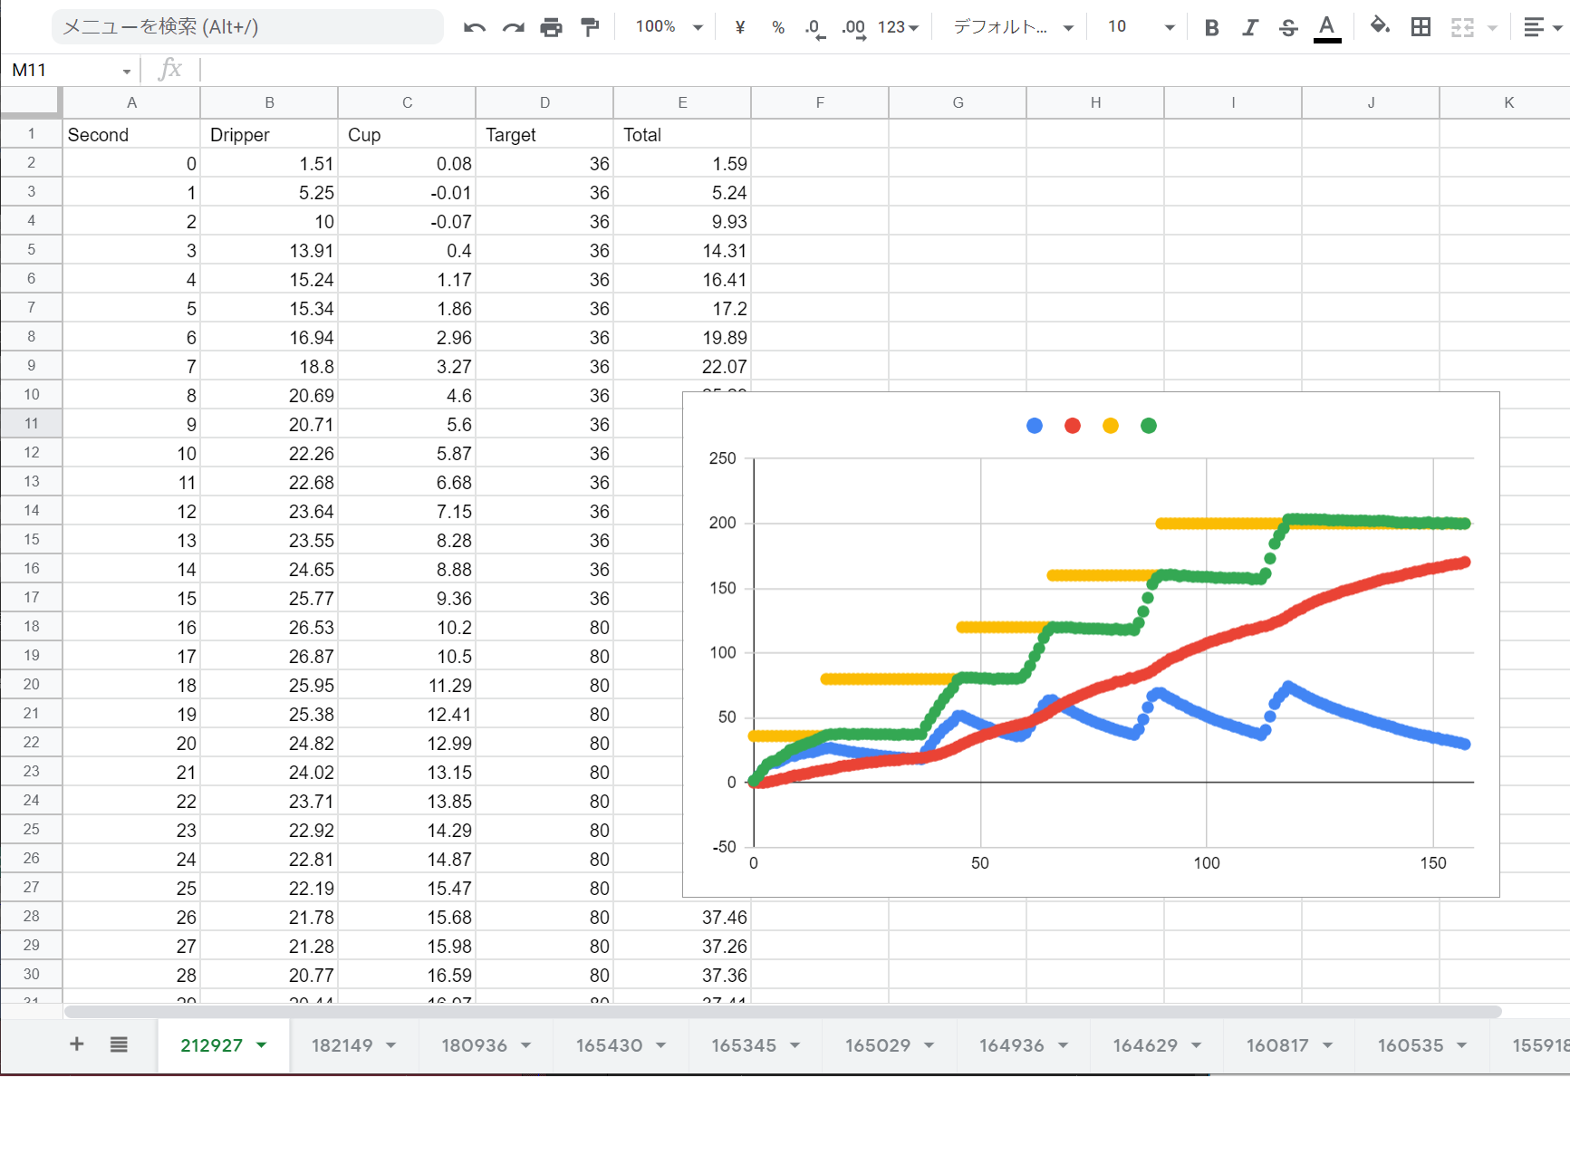This screenshot has height=1174, width=1570.
Task: Format selection as yen currency
Action: (x=740, y=27)
